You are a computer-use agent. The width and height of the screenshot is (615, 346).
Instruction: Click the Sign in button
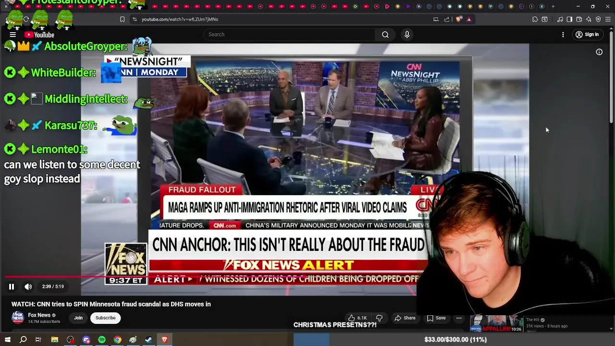tap(587, 35)
